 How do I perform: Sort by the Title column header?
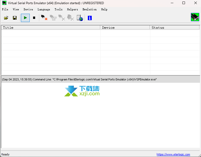[x=51, y=27]
